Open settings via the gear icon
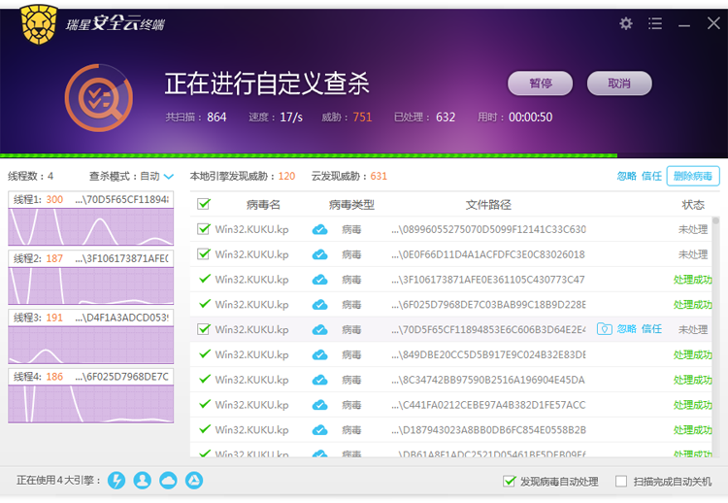 tap(626, 23)
